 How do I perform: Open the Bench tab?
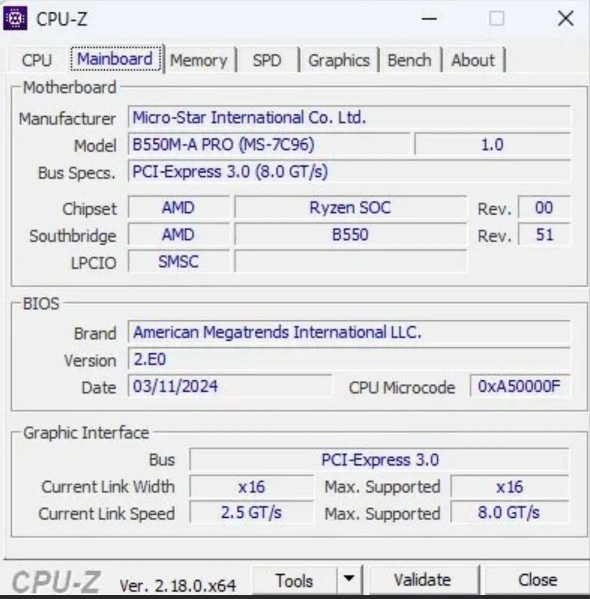pos(409,60)
